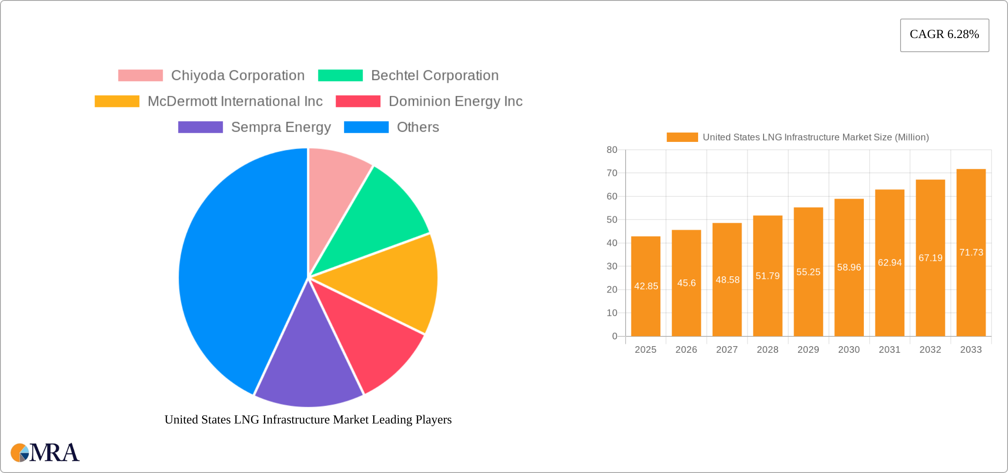Viewport: 1008px width, 473px height.
Task: Click the 2031 bar showing 62.94
Action: (x=890, y=263)
